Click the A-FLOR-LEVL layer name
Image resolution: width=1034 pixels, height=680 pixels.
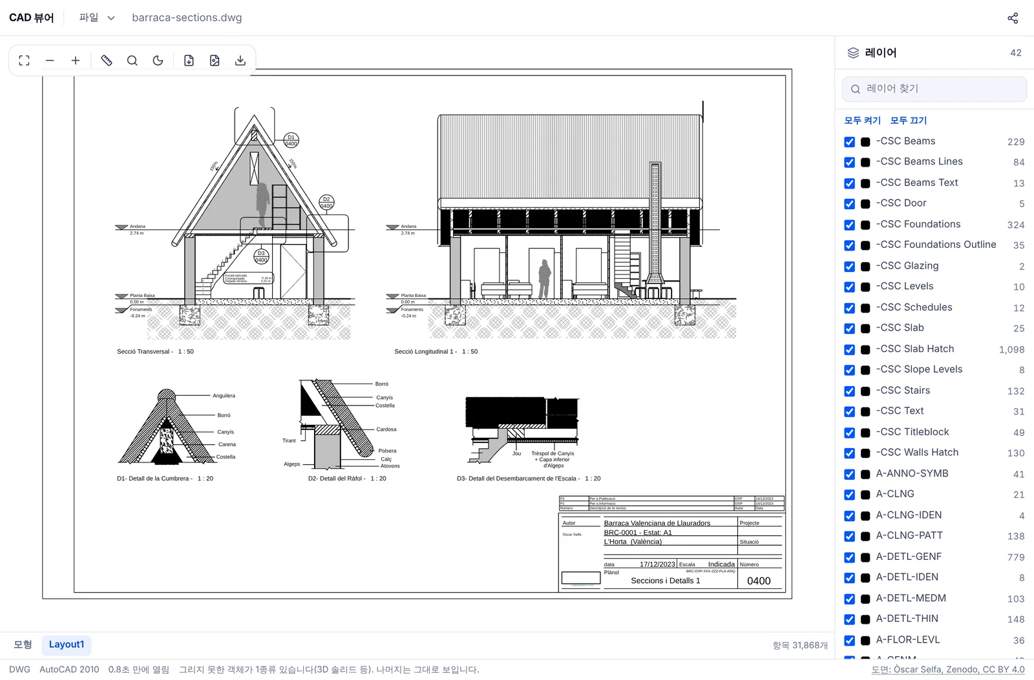click(908, 640)
